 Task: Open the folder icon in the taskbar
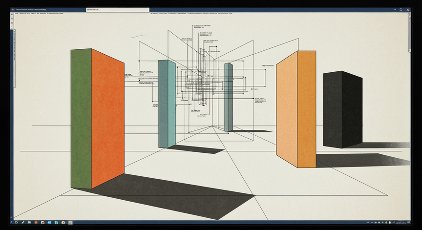click(x=42, y=223)
